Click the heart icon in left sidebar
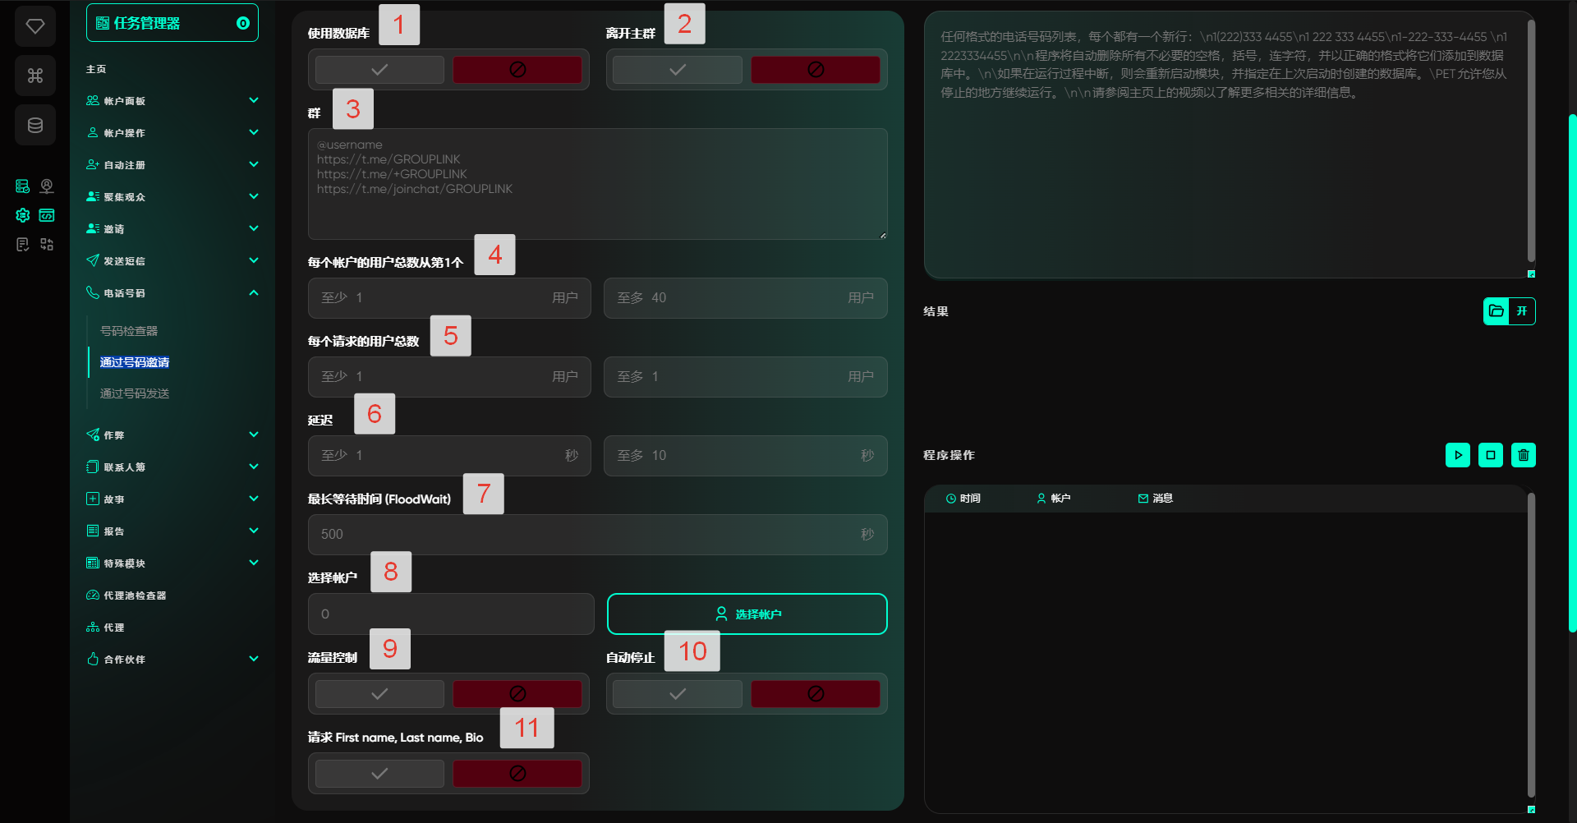This screenshot has height=823, width=1577. pyautogui.click(x=34, y=26)
